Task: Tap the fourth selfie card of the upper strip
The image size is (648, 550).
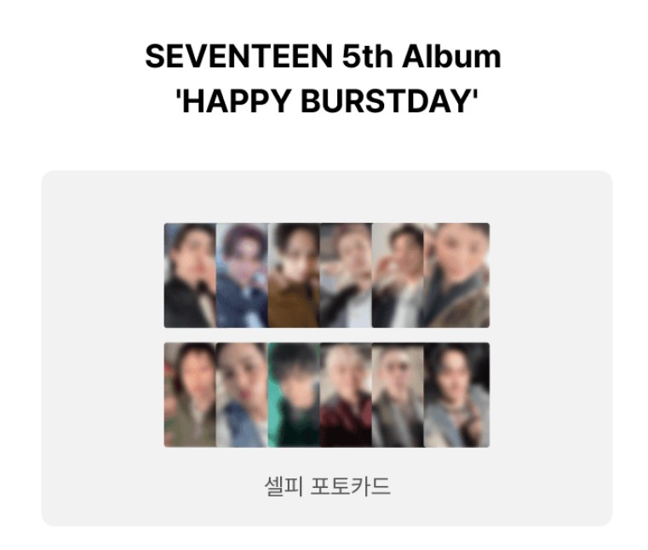Action: [347, 276]
